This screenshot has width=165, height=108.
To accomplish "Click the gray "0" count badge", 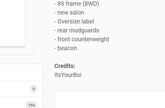I will (33, 89).
